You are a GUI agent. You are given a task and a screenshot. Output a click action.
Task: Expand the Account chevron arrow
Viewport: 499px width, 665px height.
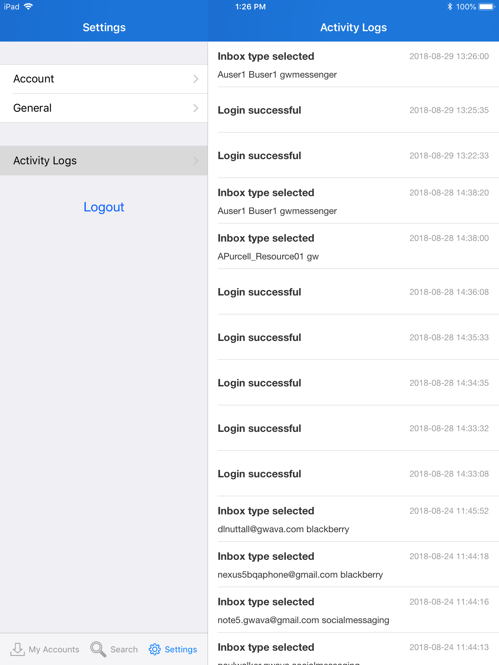196,79
